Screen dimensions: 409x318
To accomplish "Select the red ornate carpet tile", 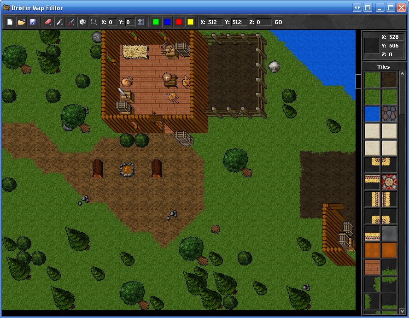I will (x=389, y=182).
